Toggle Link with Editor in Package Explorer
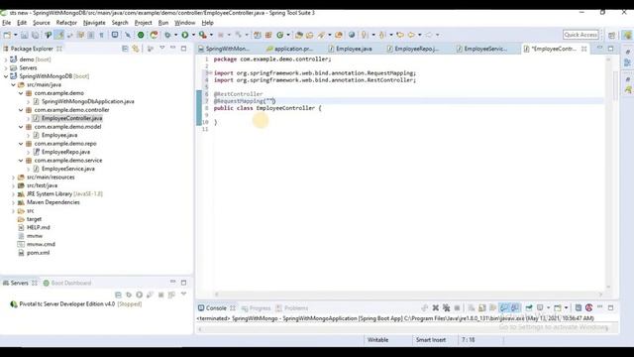The width and height of the screenshot is (634, 357). [x=136, y=49]
